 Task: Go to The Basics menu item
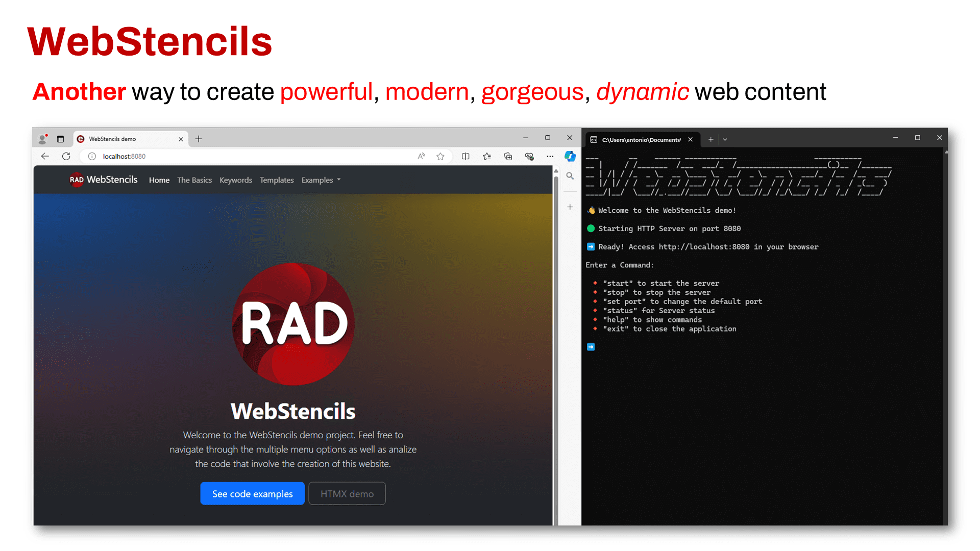click(x=194, y=180)
